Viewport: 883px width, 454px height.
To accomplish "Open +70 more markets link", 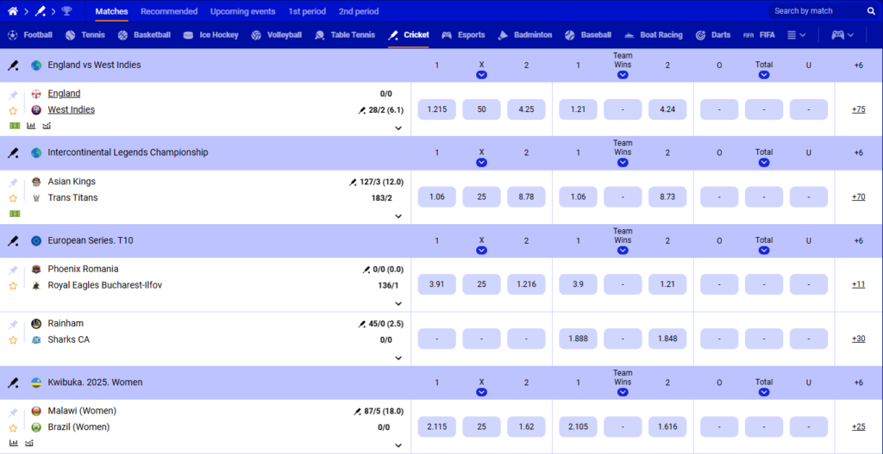I will 858,197.
